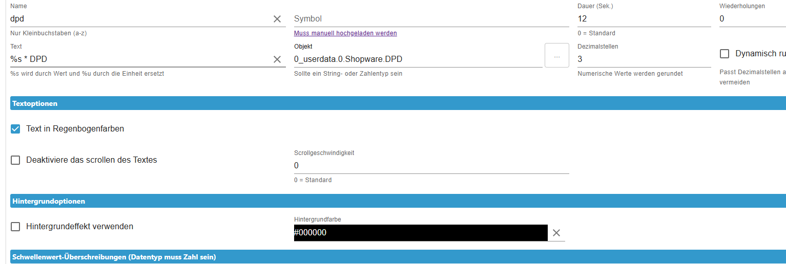
Task: Click the Name input field containing dpd
Action: pos(138,19)
